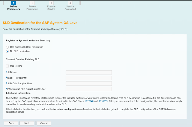This screenshot has width=192, height=127.
Task: Select 'Connect Data for Existing SLD' heading
Action: [23, 59]
